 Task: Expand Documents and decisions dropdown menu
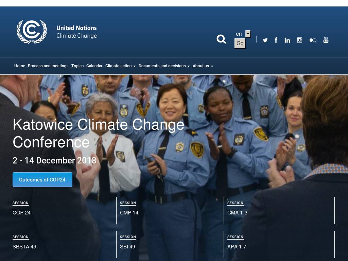[164, 66]
